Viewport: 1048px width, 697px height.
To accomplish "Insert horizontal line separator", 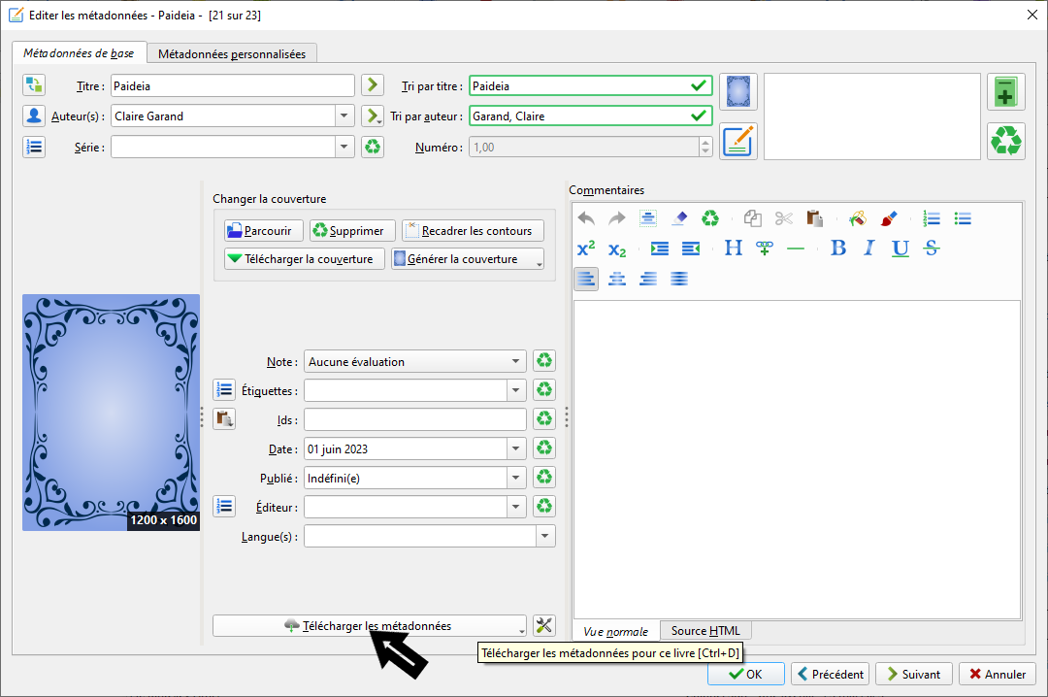I will point(796,249).
